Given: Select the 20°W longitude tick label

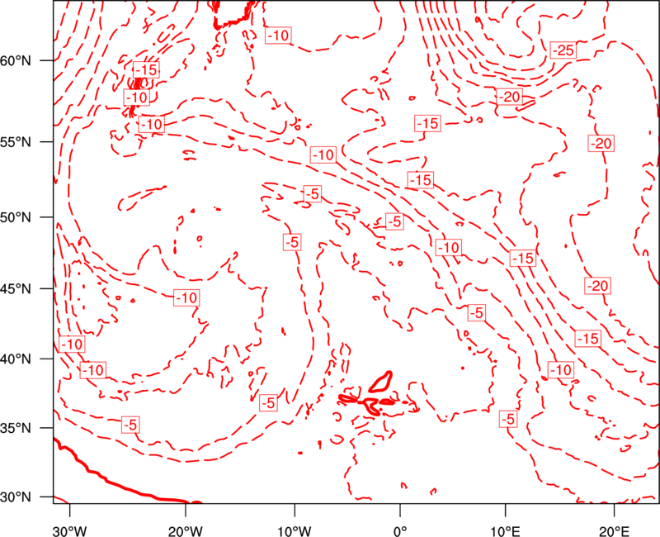Looking at the screenshot, I should pos(186,530).
